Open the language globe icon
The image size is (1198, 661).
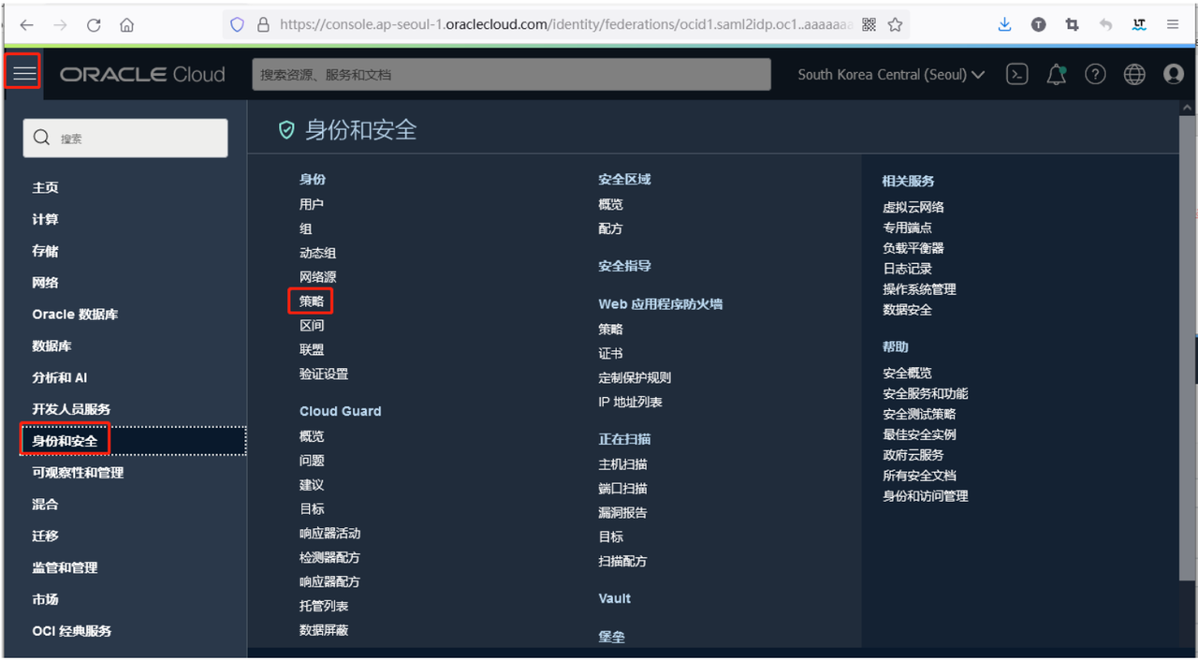click(1134, 74)
